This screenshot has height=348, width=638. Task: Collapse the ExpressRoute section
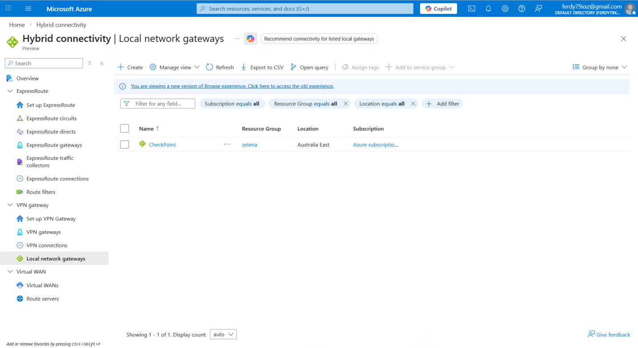point(10,91)
